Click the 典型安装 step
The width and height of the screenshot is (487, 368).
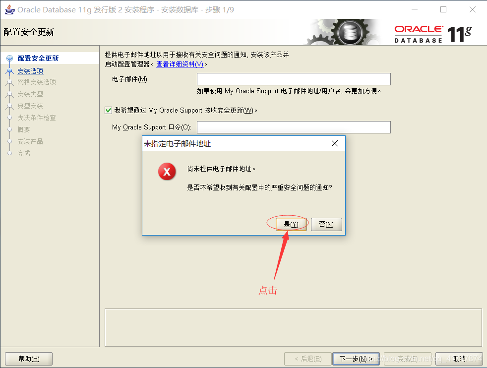coord(30,106)
